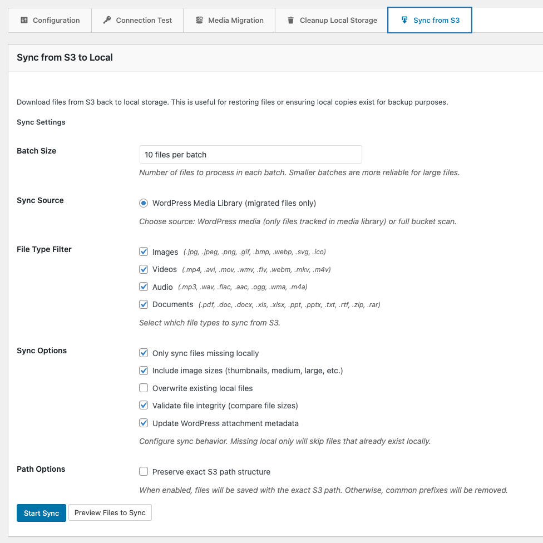Click the key icon for Connection Test

pyautogui.click(x=107, y=20)
